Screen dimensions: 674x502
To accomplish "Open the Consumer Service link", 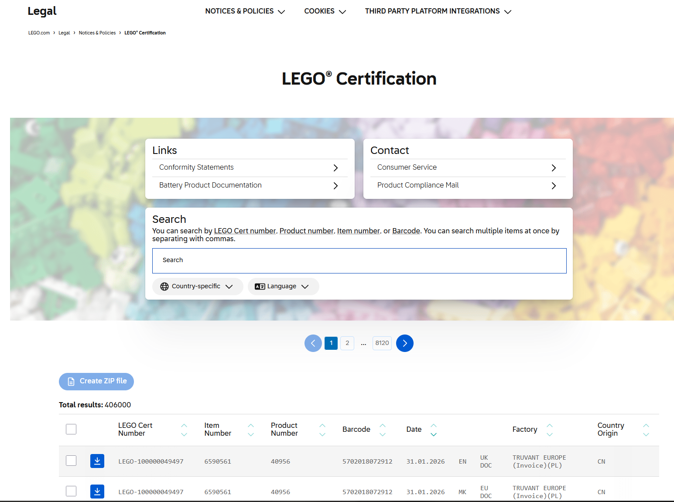I will tap(407, 167).
